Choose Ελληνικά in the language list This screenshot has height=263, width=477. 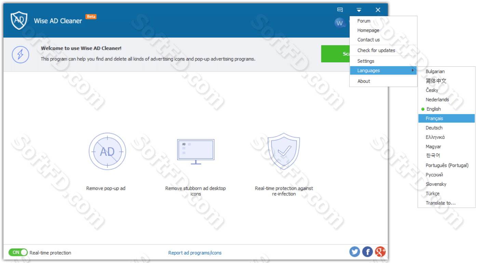[447, 137]
